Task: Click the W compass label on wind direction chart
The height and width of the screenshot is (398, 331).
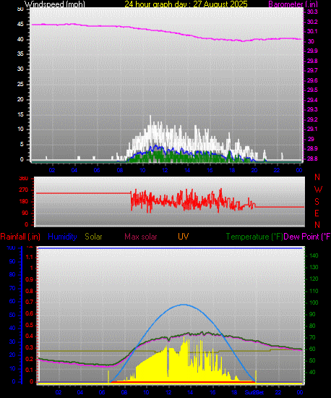Action: tap(318, 189)
